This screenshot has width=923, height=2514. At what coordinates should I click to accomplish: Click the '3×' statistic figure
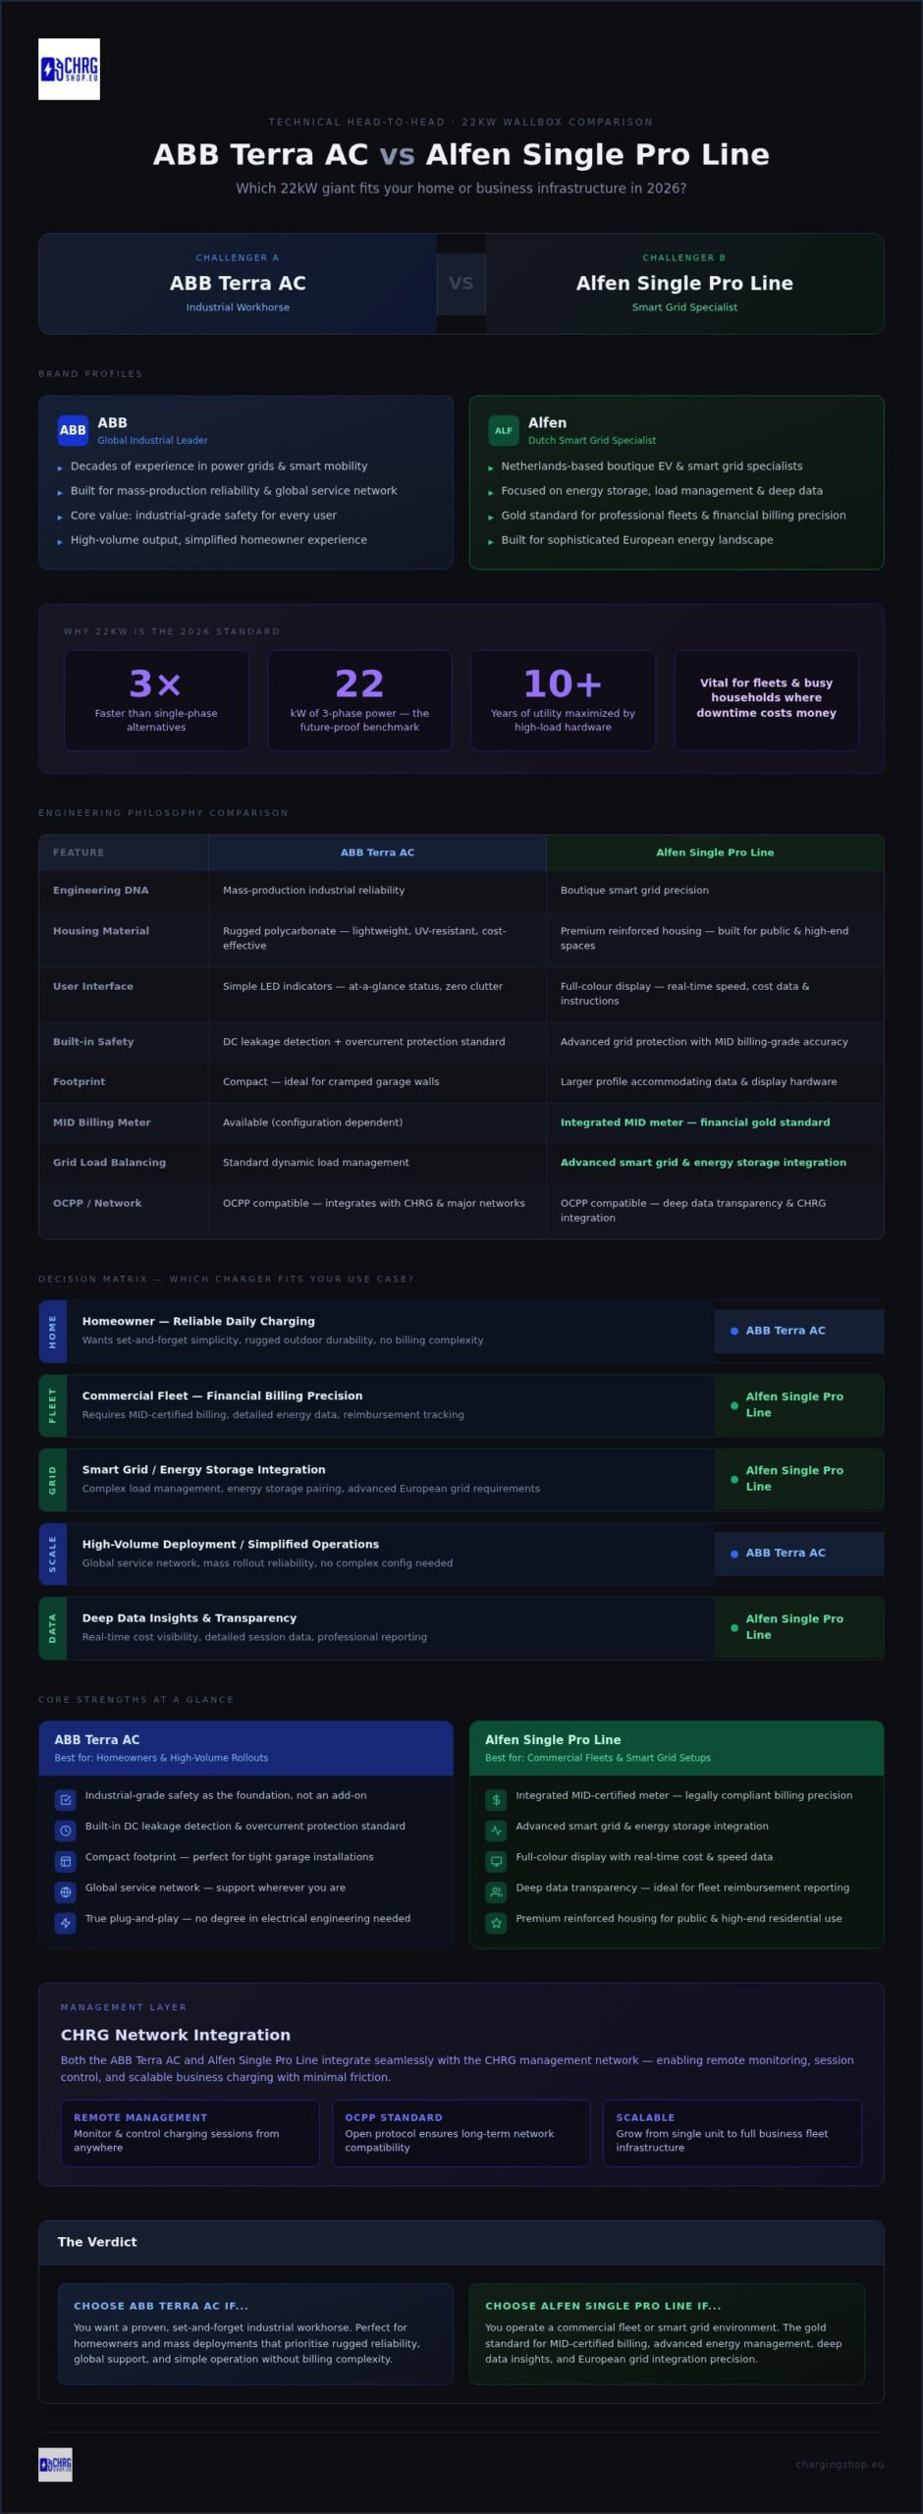[155, 683]
